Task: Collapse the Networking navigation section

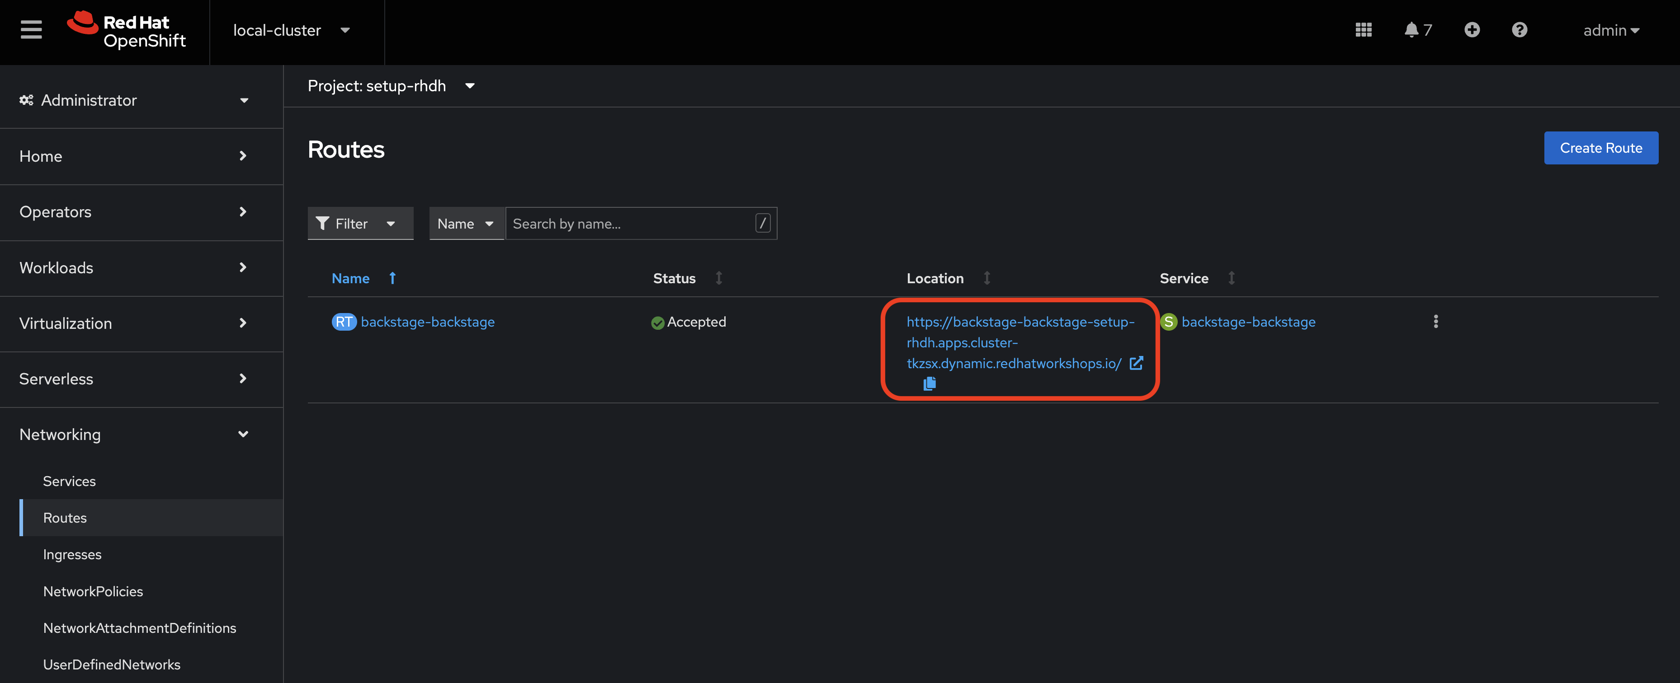Action: point(142,435)
